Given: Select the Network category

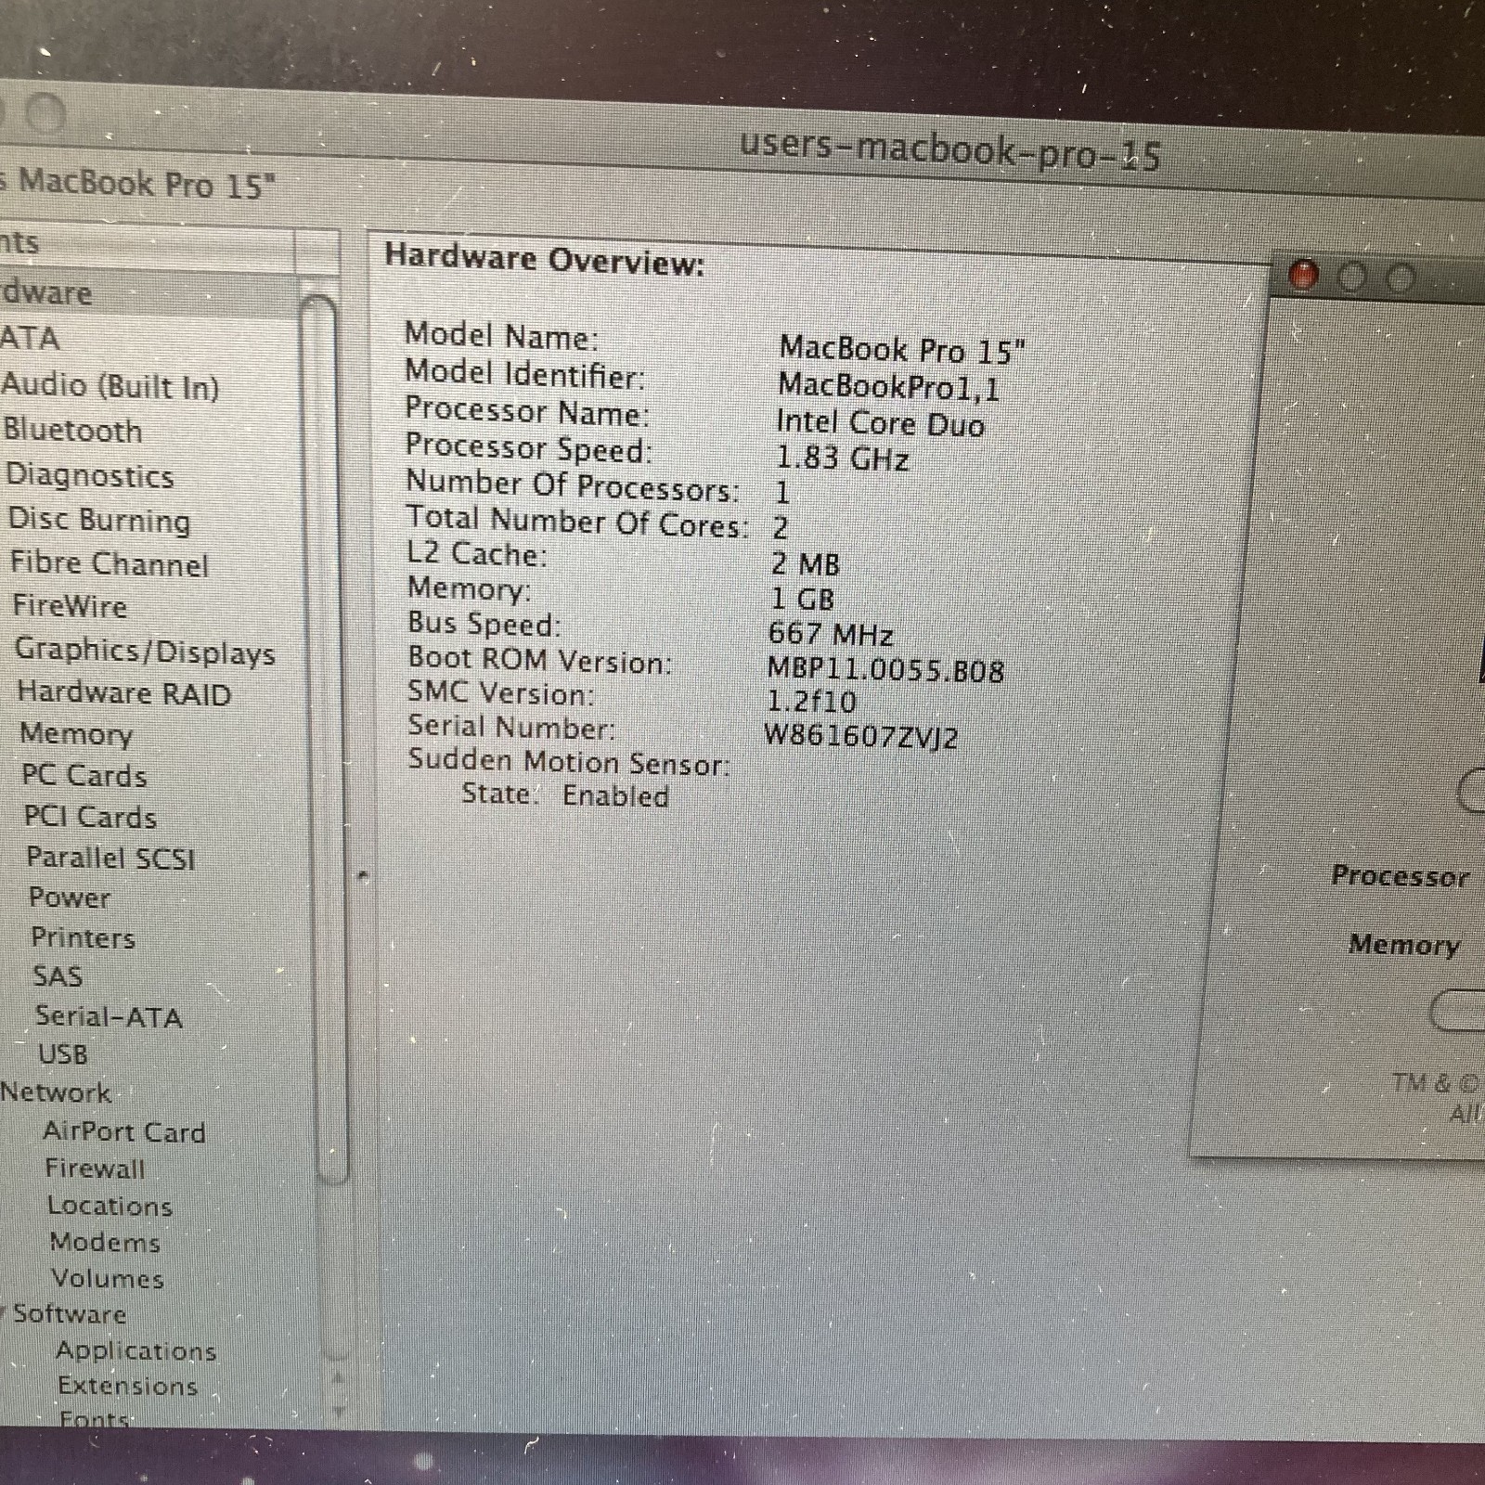Looking at the screenshot, I should (x=56, y=1092).
